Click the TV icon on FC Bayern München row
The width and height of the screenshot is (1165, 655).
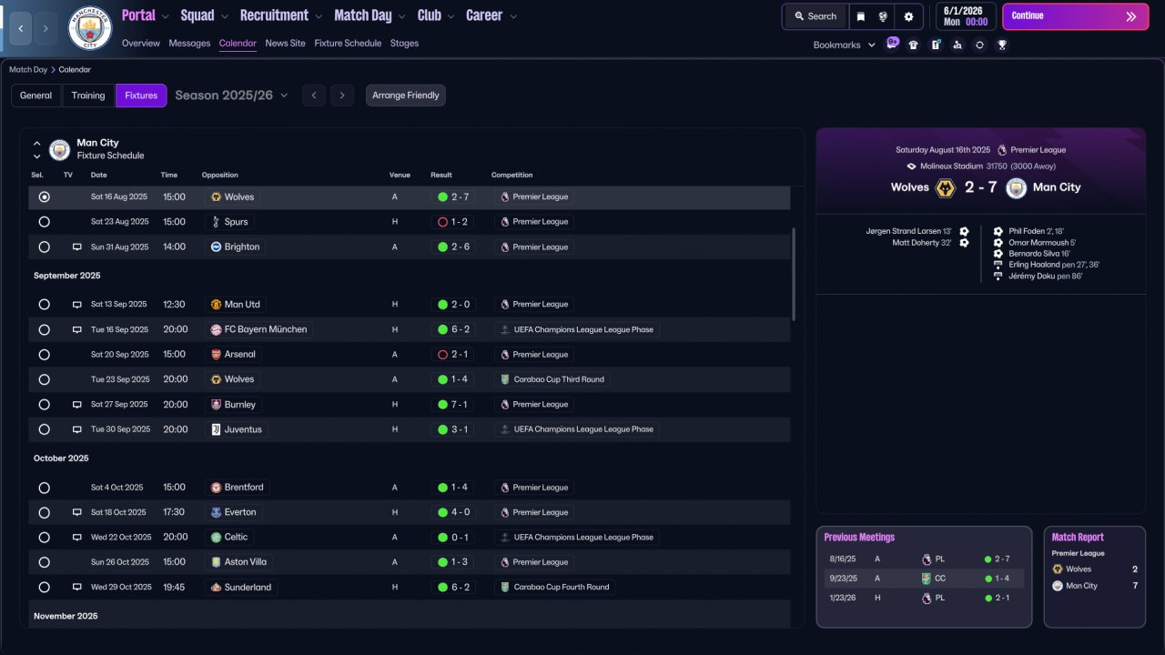[x=77, y=329]
